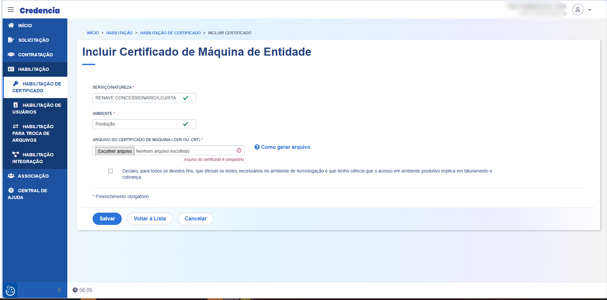Click the Escolher arquivo button
Image resolution: width=607 pixels, height=300 pixels.
click(115, 151)
